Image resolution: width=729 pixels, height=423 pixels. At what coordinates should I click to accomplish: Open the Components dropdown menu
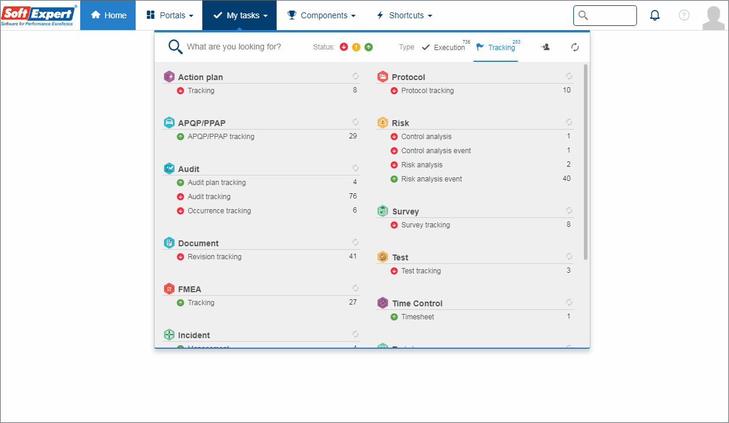tap(321, 15)
